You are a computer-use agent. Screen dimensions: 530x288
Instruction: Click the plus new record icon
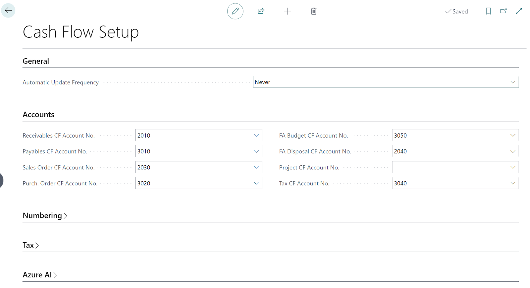click(x=288, y=11)
